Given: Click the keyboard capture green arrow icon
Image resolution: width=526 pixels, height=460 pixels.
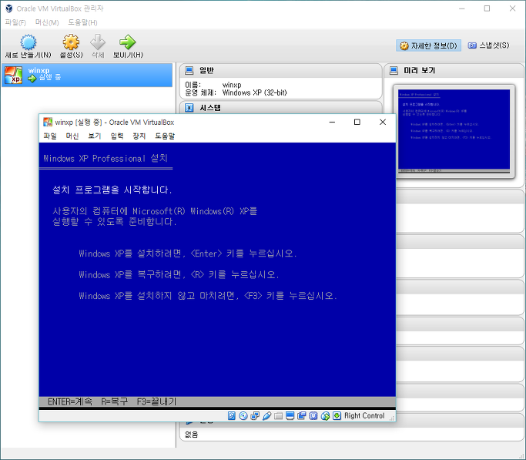Looking at the screenshot, I should (337, 416).
